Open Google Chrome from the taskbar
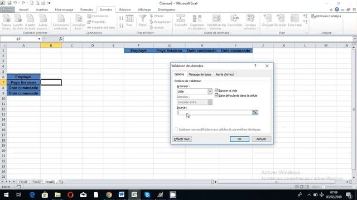The image size is (357, 200). coord(109,195)
